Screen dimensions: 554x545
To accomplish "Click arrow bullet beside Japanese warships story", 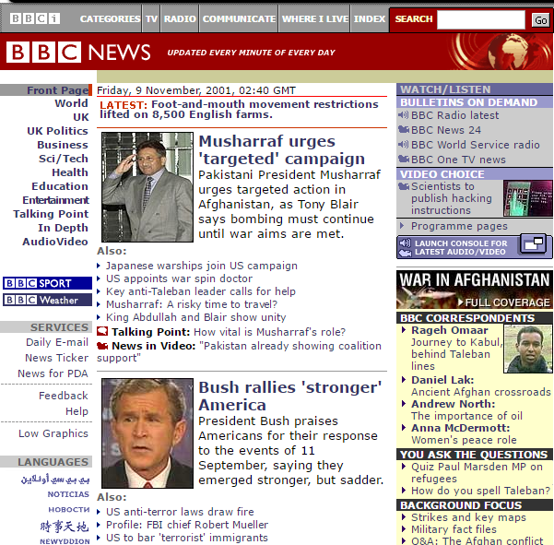I will 99,266.
